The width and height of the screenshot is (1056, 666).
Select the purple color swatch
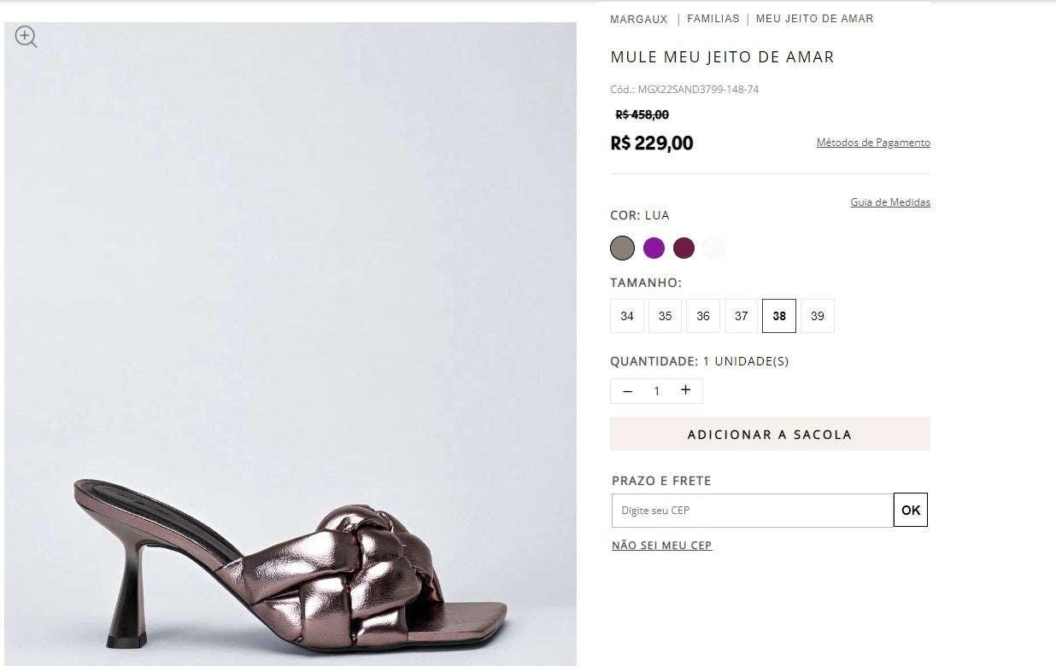654,248
